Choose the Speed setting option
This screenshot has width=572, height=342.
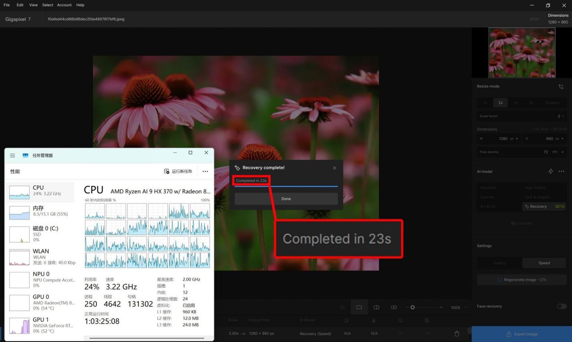544,263
